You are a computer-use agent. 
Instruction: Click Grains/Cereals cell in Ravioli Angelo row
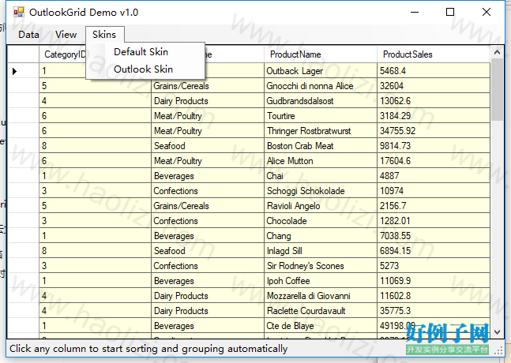tap(208, 205)
